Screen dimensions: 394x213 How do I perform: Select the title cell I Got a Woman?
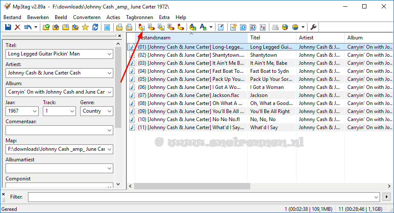[267, 87]
